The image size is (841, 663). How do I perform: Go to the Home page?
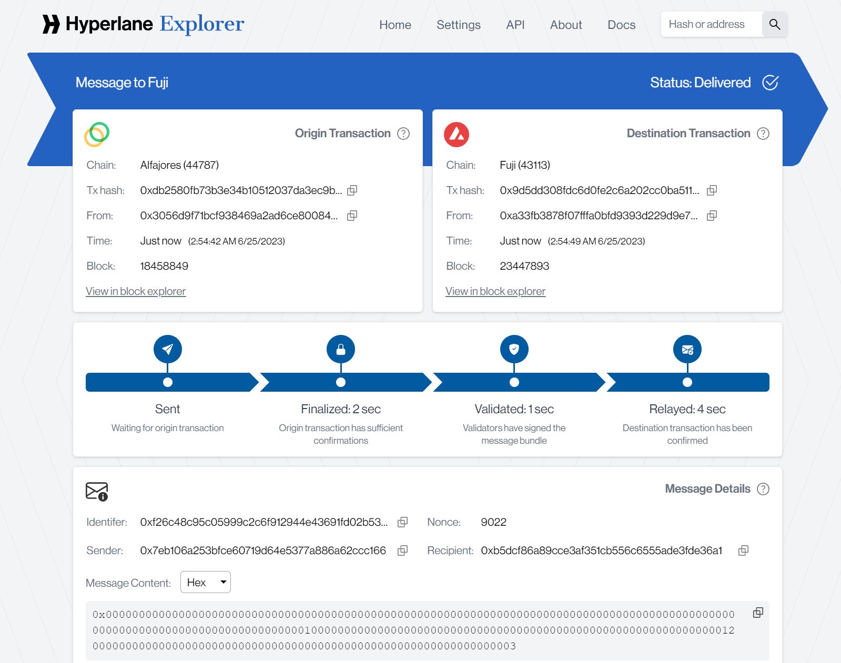[396, 25]
